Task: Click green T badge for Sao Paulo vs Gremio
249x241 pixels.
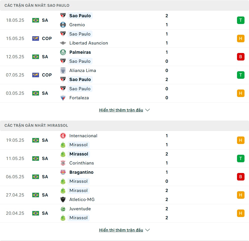Action: pos(240,20)
